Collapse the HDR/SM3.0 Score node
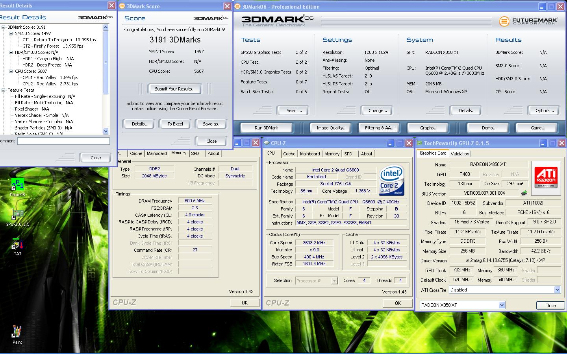567x354 pixels. coord(11,52)
